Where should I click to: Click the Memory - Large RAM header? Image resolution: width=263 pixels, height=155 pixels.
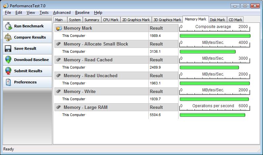point(85,107)
